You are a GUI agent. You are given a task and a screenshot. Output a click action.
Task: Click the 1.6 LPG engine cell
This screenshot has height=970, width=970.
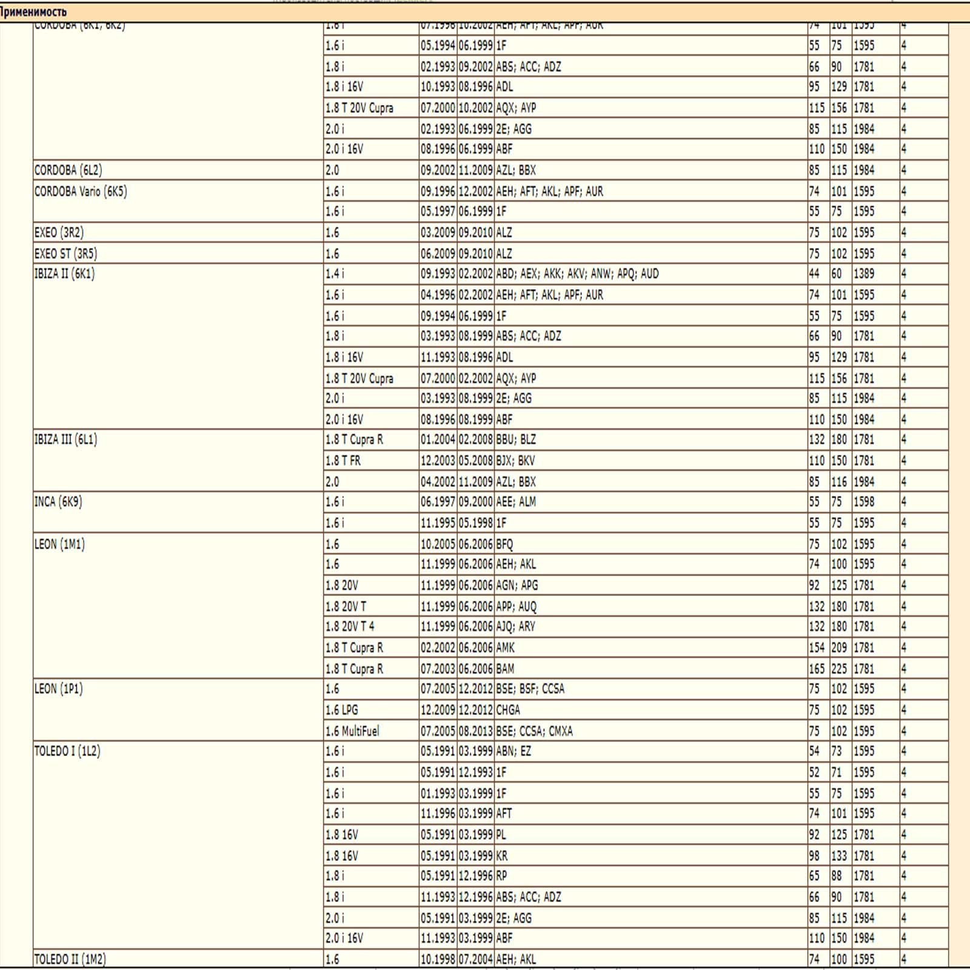(342, 710)
